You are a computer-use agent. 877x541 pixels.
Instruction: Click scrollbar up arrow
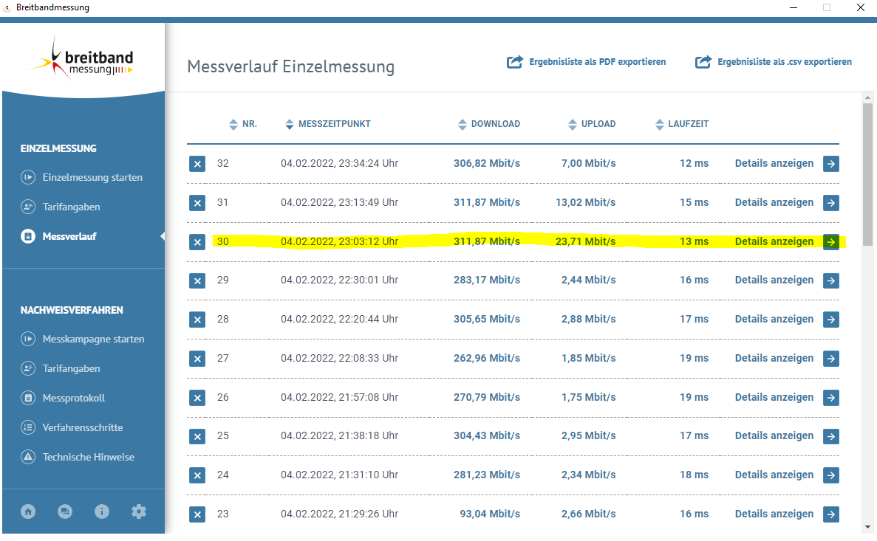click(x=867, y=97)
